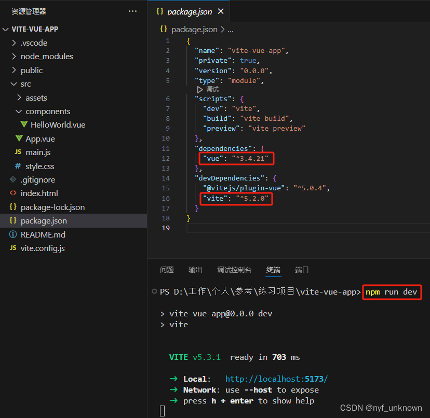This screenshot has height=418, width=430.
Task: Click the HTML icon beside index.html
Action: [x=13, y=193]
